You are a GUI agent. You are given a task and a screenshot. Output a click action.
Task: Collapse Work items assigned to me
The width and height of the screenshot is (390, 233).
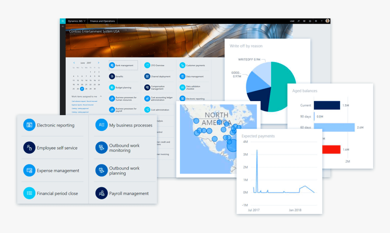(x=101, y=97)
